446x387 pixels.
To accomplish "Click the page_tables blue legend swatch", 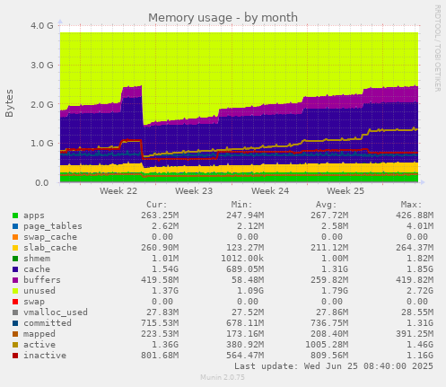I will [15, 226].
